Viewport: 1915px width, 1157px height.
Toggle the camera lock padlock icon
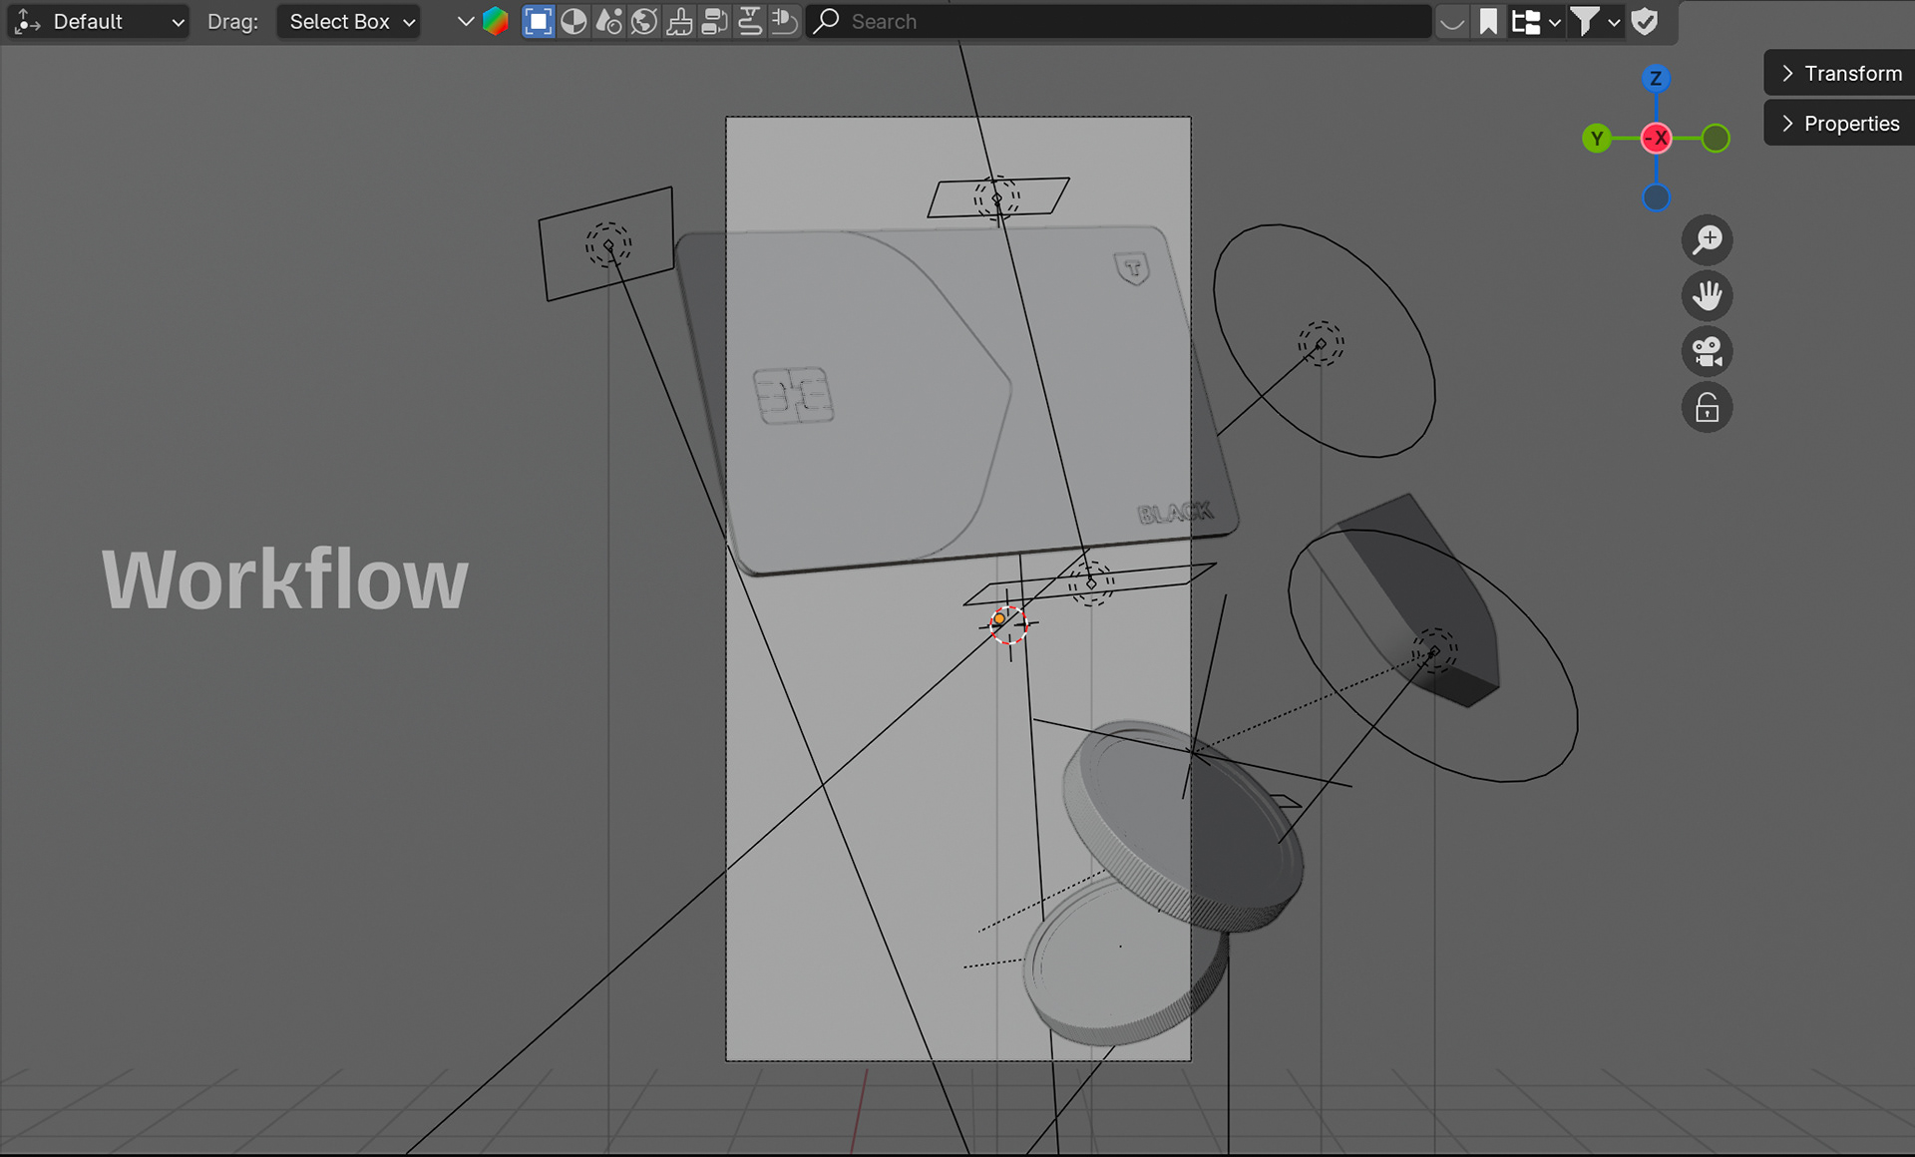(x=1707, y=407)
